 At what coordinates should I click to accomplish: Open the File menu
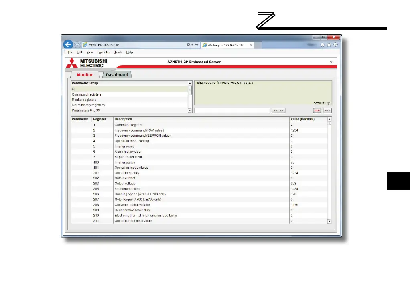pyautogui.click(x=70, y=52)
